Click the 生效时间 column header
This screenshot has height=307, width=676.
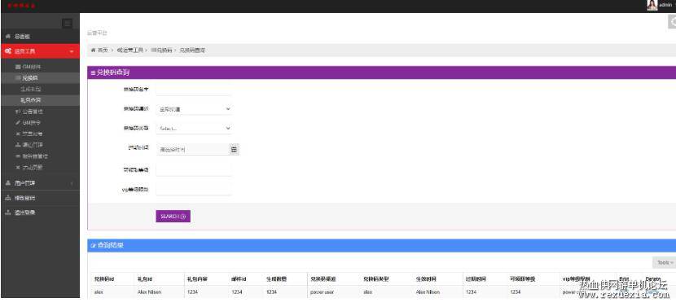coord(426,279)
